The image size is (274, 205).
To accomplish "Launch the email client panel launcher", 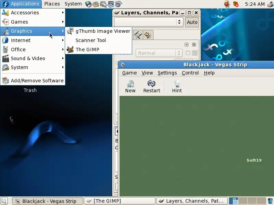I will 96,4.
